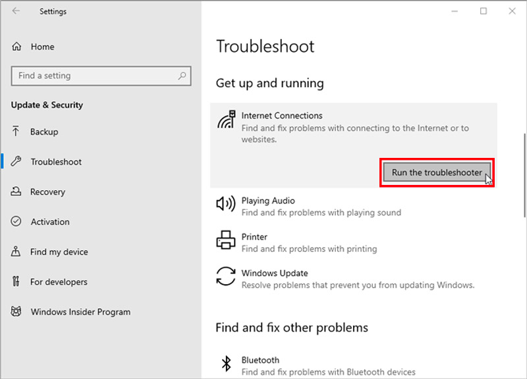The width and height of the screenshot is (527, 379).
Task: Click the Playing Audio speaker icon
Action: [x=226, y=205]
